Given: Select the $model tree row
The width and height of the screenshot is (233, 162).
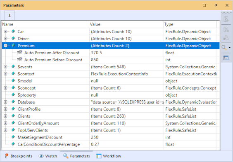Looking at the screenshot, I should (x=111, y=81).
